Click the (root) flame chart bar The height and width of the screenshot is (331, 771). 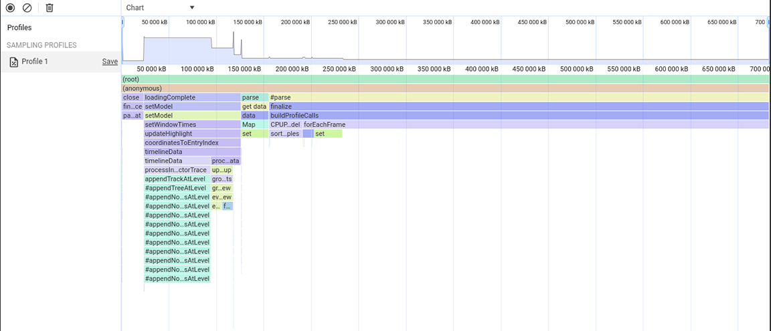tap(445, 79)
